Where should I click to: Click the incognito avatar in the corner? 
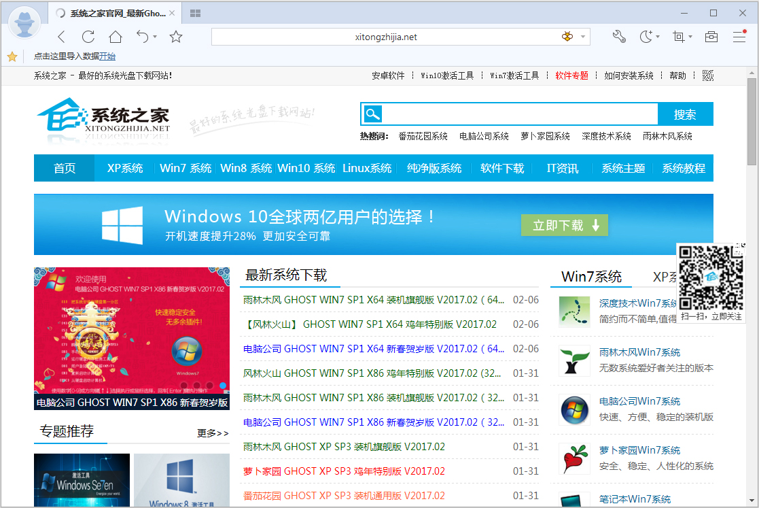pyautogui.click(x=24, y=22)
